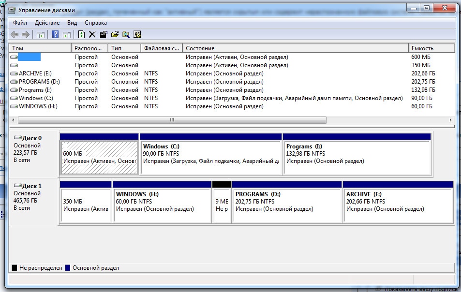
Task: Click the Back arrow in toolbar
Action: pos(15,34)
